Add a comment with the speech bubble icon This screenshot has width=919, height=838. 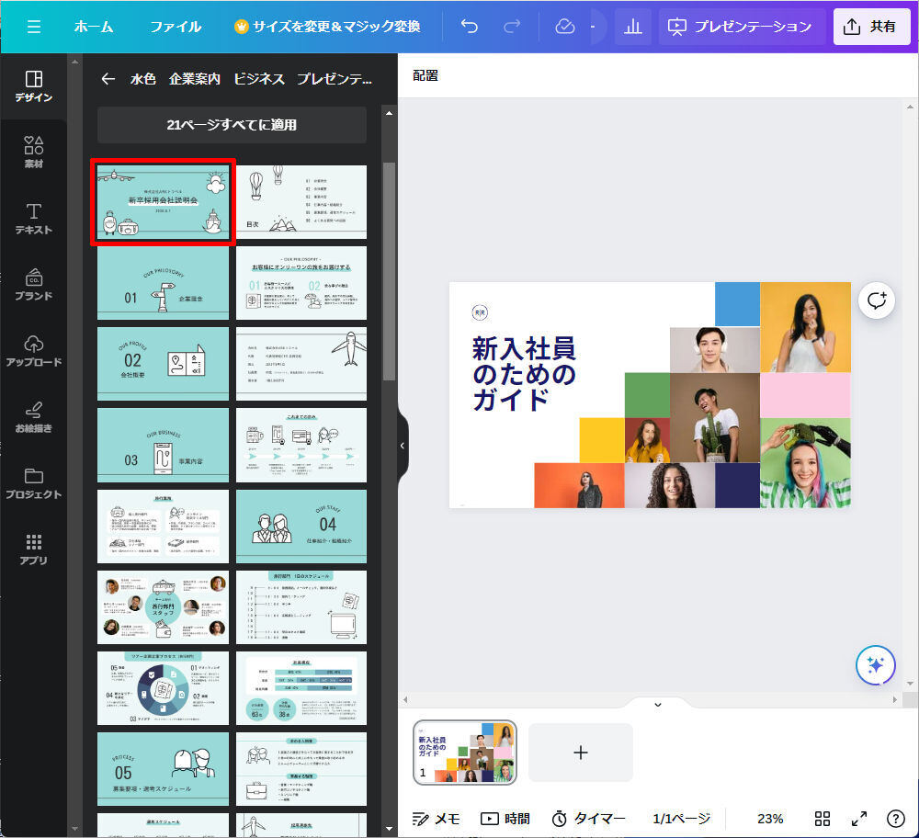pos(877,300)
